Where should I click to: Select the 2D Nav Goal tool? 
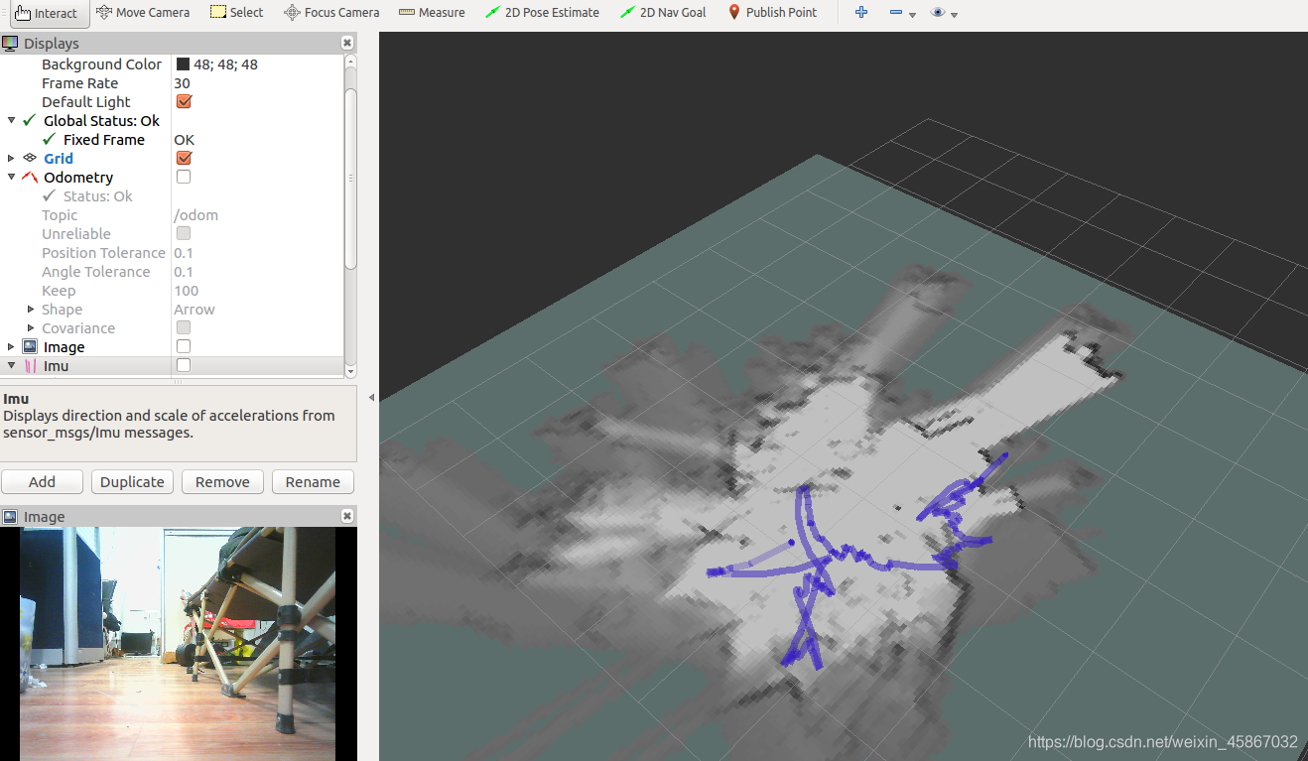point(663,12)
